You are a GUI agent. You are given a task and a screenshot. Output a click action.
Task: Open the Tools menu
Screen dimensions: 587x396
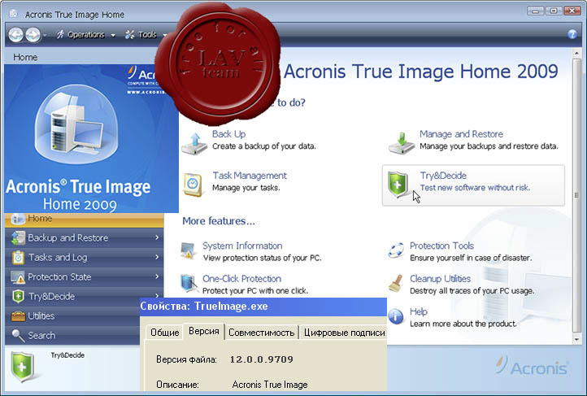click(146, 35)
